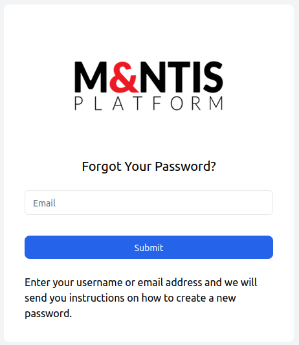Focus the Email input field

(x=149, y=203)
